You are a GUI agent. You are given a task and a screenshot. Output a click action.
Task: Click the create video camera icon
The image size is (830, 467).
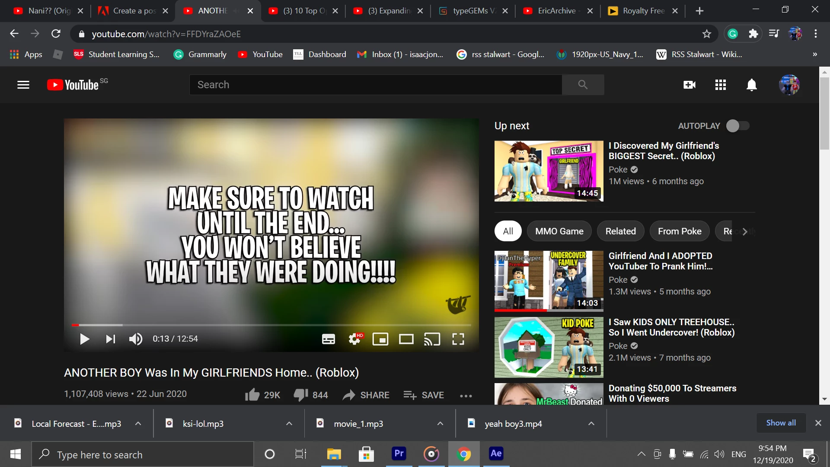[690, 85]
